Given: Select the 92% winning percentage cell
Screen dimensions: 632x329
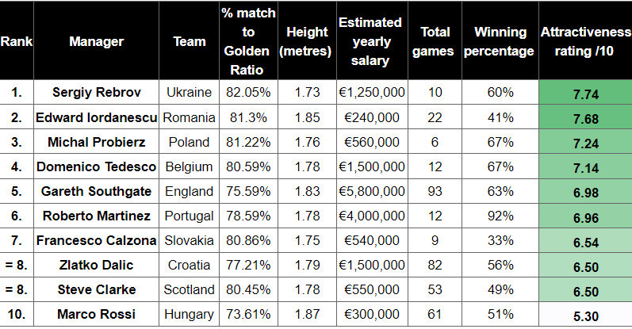Looking at the screenshot, I should pyautogui.click(x=500, y=216).
